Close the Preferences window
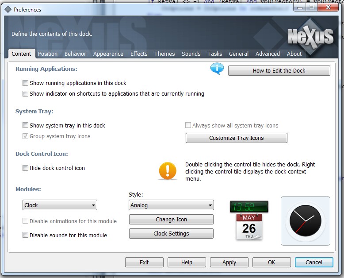Viewport: 344px width, 278px height. (328, 7)
